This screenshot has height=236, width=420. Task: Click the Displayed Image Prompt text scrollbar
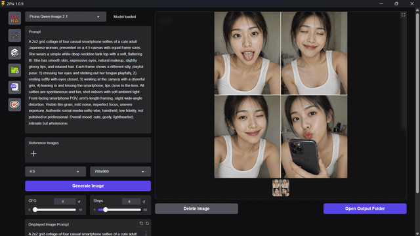(x=146, y=233)
